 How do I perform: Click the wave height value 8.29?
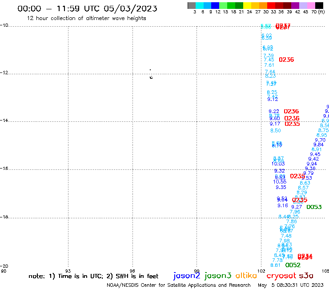point(302,193)
